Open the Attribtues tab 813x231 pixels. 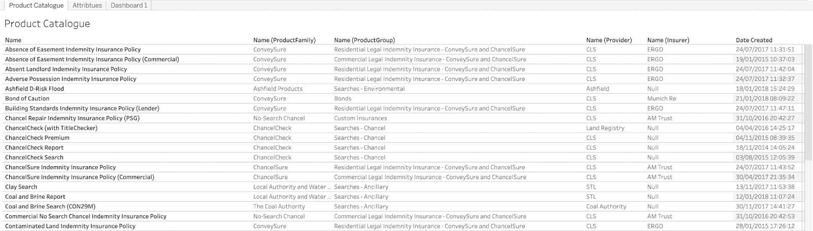(x=87, y=5)
